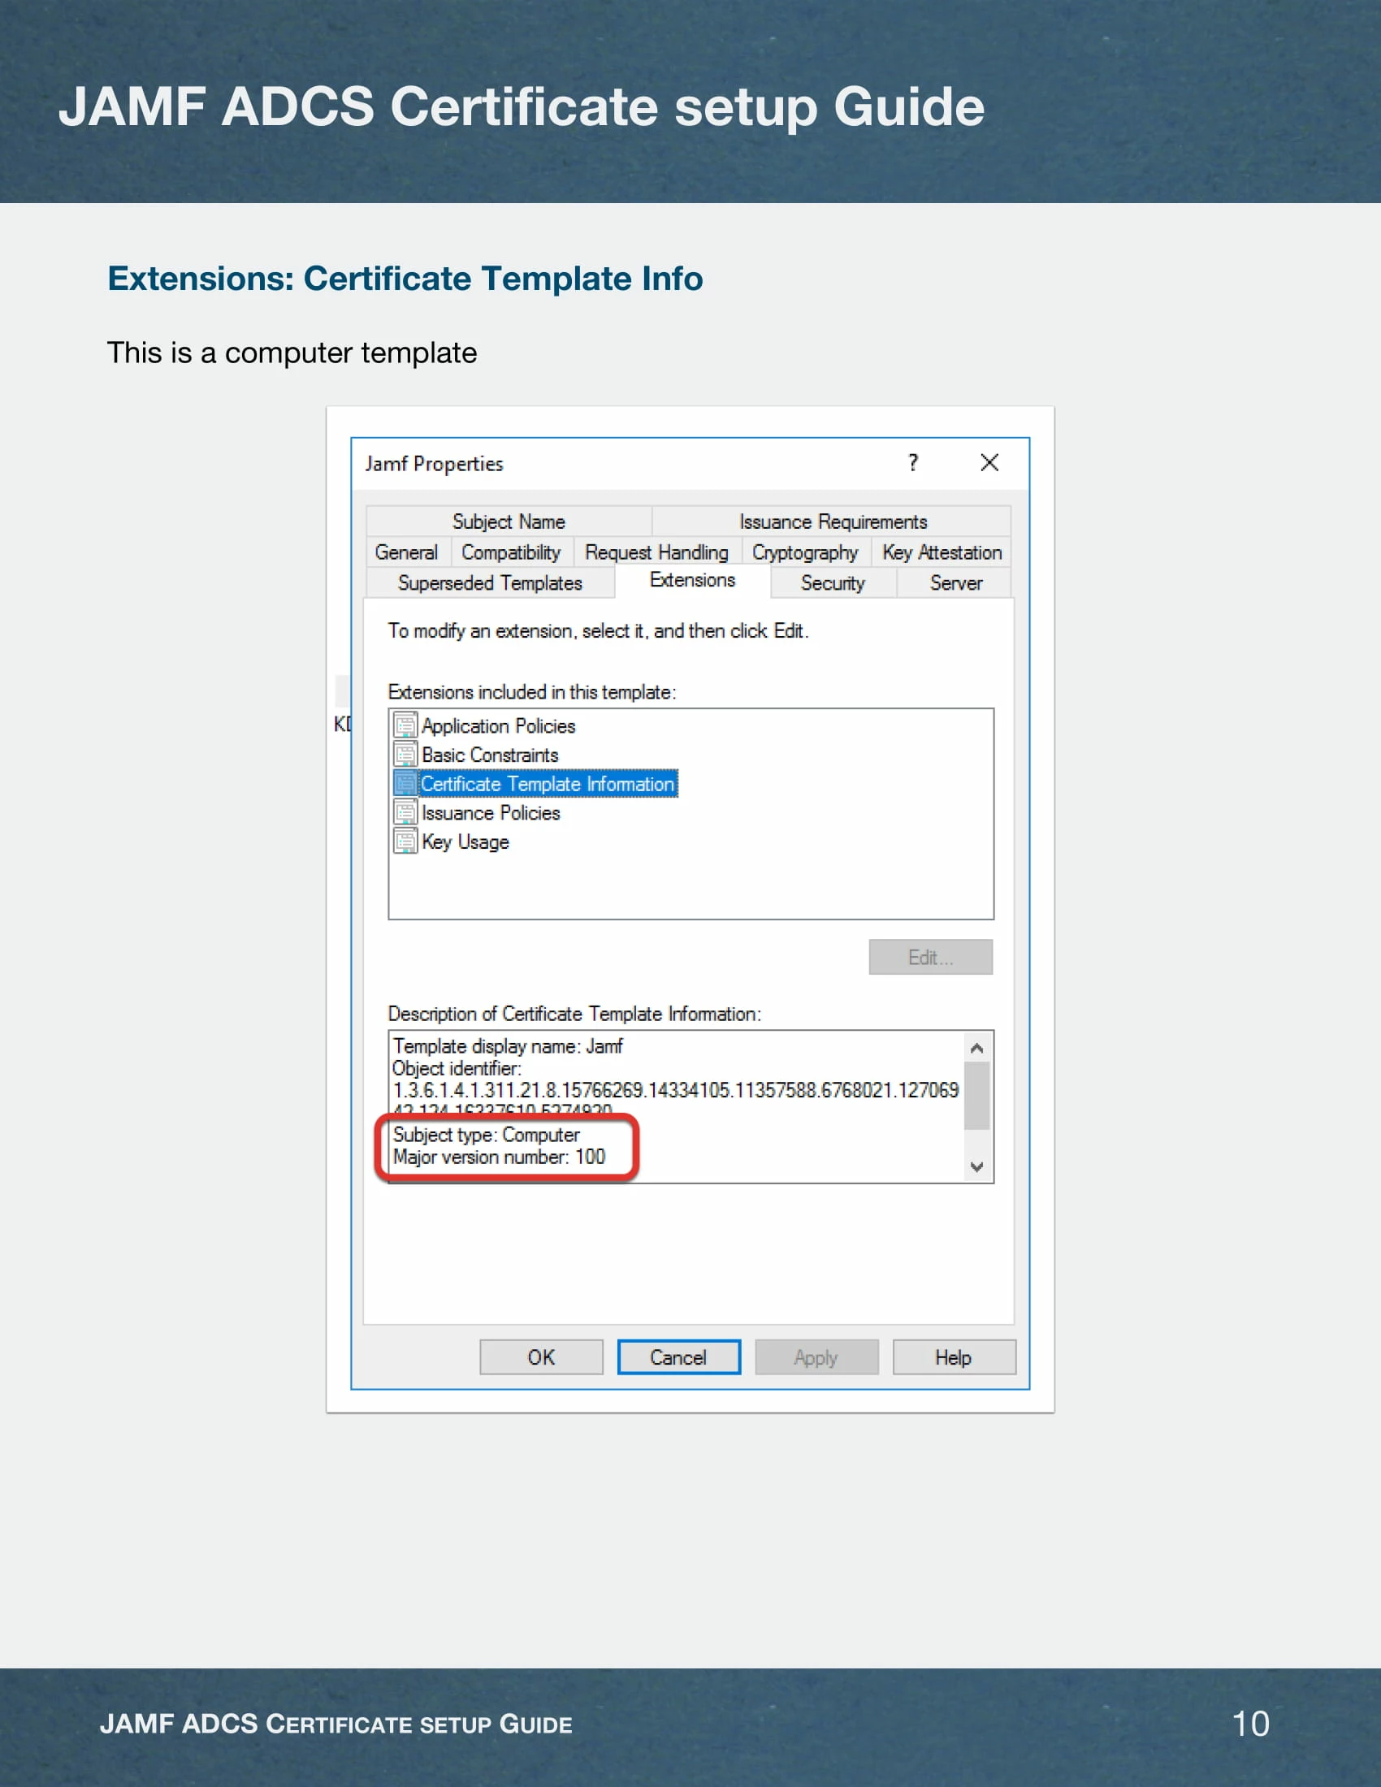The width and height of the screenshot is (1381, 1787).
Task: Select Issuance Policies in the extensions list
Action: 491,812
